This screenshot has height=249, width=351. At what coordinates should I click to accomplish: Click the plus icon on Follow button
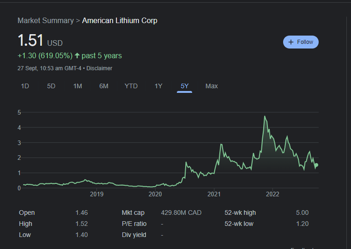[x=291, y=42]
